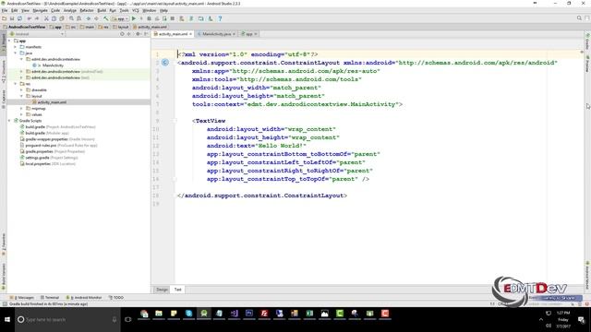
Task: Click the Undo arrow icon
Action: point(30,18)
